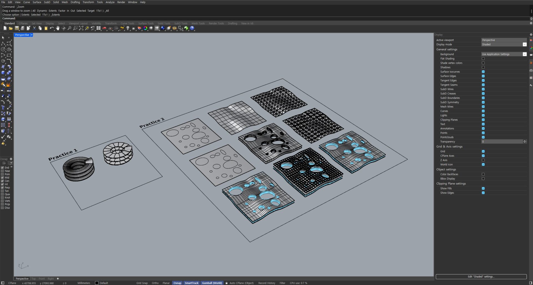533x285 pixels.
Task: Switch to the Curve Tools toolbar tab
Action: click(127, 24)
